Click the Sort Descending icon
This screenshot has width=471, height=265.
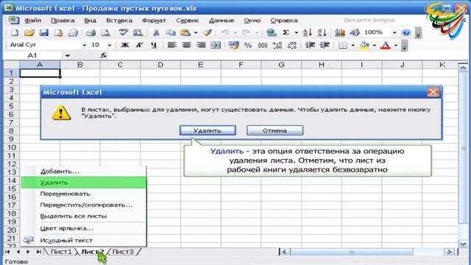pyautogui.click(x=322, y=32)
